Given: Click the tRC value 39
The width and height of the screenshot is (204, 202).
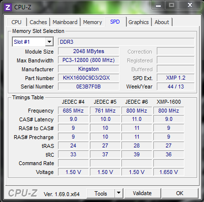Looking at the screenshot, I should 137,154.
